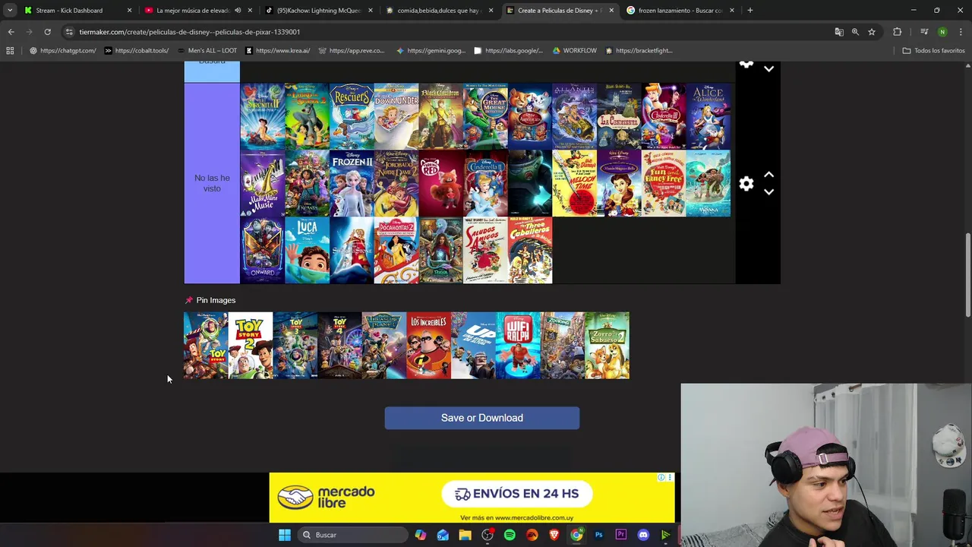Bookmark this page with the star

coord(872,32)
